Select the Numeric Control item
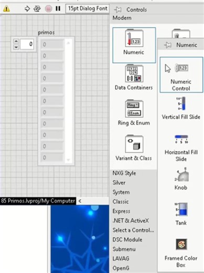The height and width of the screenshot is (273, 204). coord(181,75)
